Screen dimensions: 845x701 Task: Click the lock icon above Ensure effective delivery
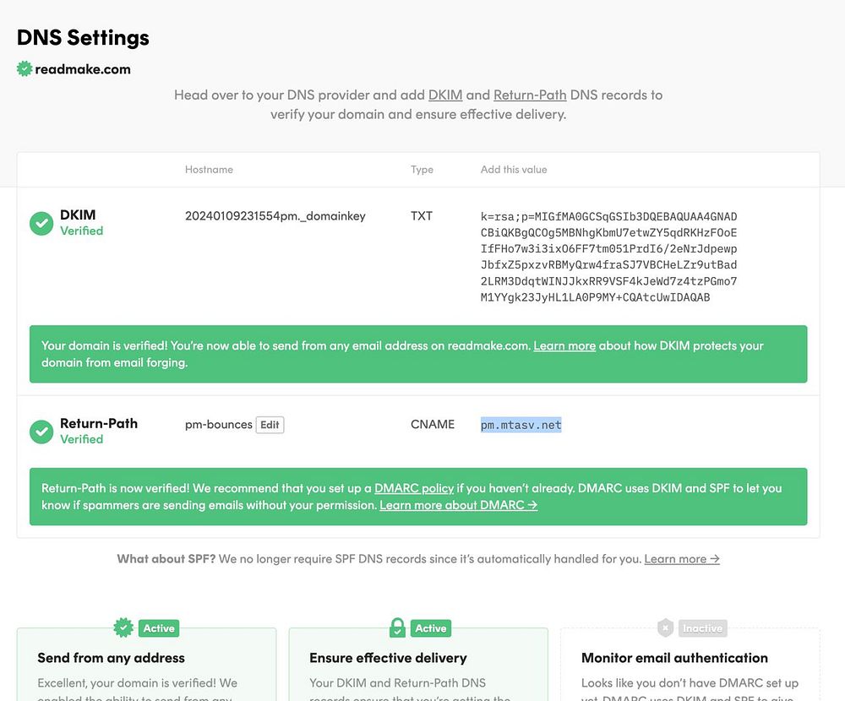(397, 628)
